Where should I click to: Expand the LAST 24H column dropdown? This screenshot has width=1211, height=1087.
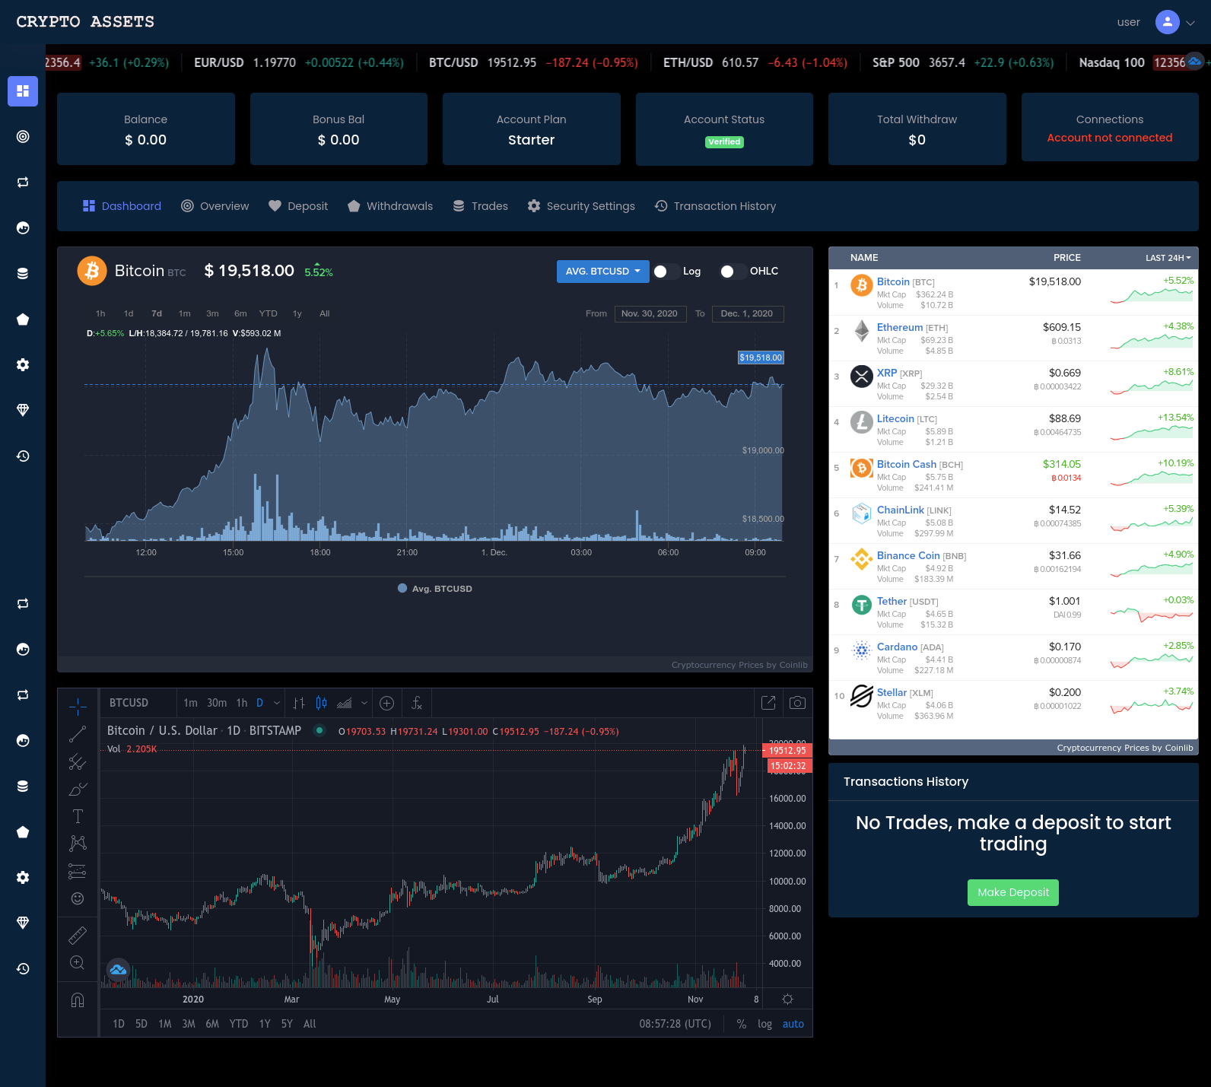[1168, 258]
